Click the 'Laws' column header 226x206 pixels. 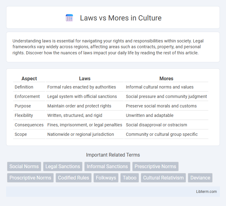pos(85,78)
